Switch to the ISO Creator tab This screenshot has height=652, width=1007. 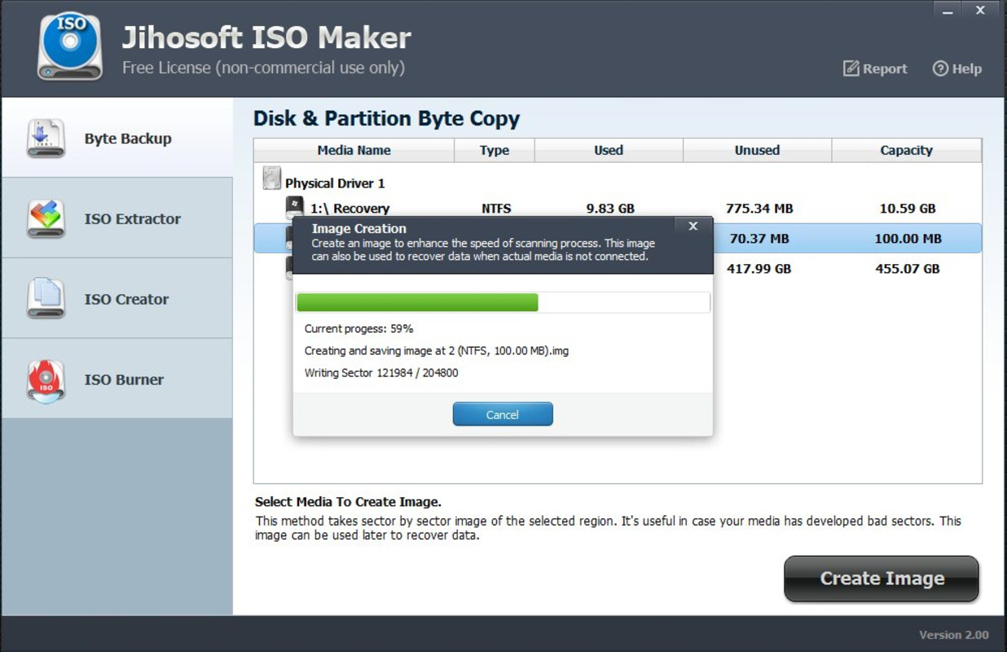point(117,298)
